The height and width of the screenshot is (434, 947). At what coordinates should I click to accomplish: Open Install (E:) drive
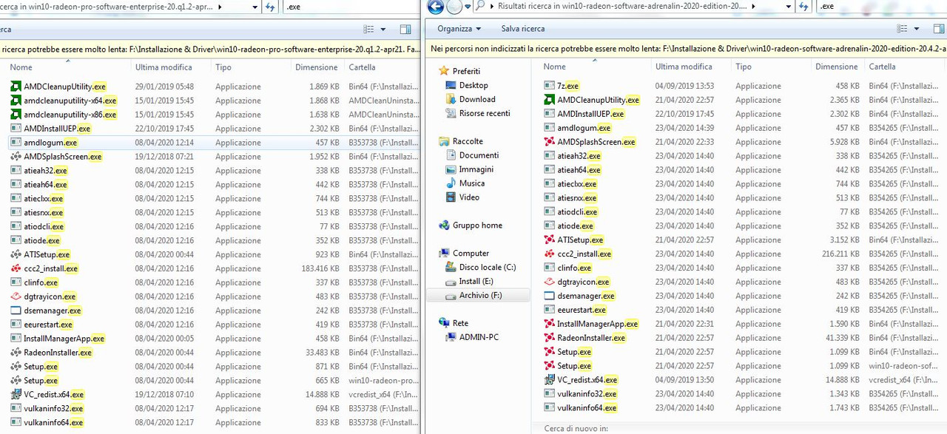[470, 282]
